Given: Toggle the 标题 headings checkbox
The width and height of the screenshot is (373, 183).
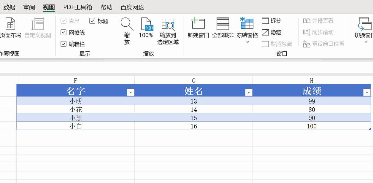Looking at the screenshot, I should [x=92, y=21].
